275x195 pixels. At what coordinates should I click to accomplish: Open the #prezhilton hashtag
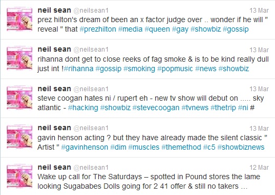pos(98,29)
